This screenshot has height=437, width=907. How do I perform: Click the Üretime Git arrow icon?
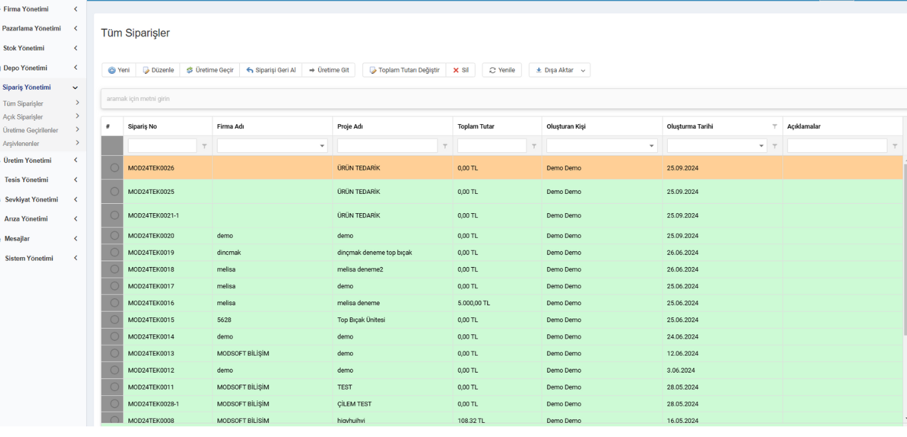pos(312,70)
